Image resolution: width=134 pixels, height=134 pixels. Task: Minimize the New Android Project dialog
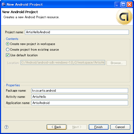point(117,4)
